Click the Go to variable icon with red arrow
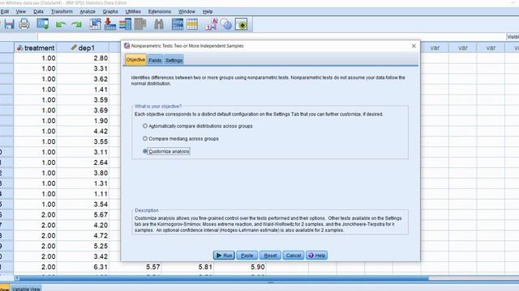Image resolution: width=519 pixels, height=291 pixels. click(x=110, y=24)
